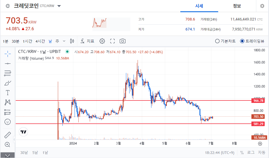This screenshot has height=158, width=269.
Task: Select the crosshair cursor tool
Action: point(7,54)
